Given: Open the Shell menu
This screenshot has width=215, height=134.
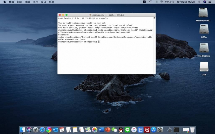Looking at the screenshot, I should pyautogui.click(x=20, y=2).
